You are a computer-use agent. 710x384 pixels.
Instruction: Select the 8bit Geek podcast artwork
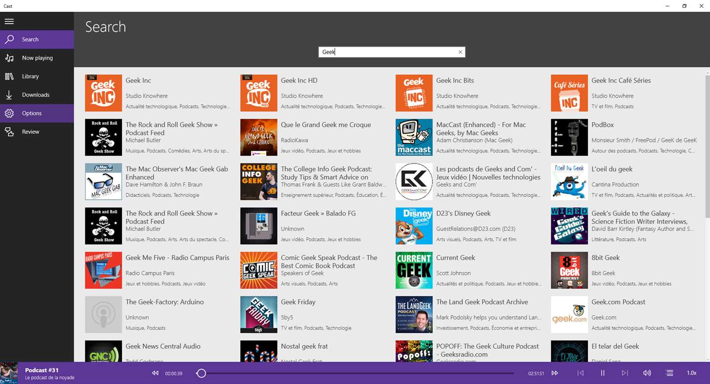point(569,270)
